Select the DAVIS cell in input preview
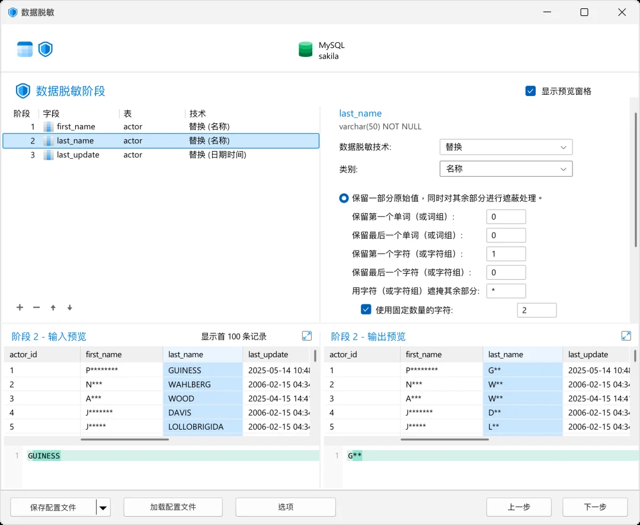Screen dimensions: 640x525 point(203,413)
